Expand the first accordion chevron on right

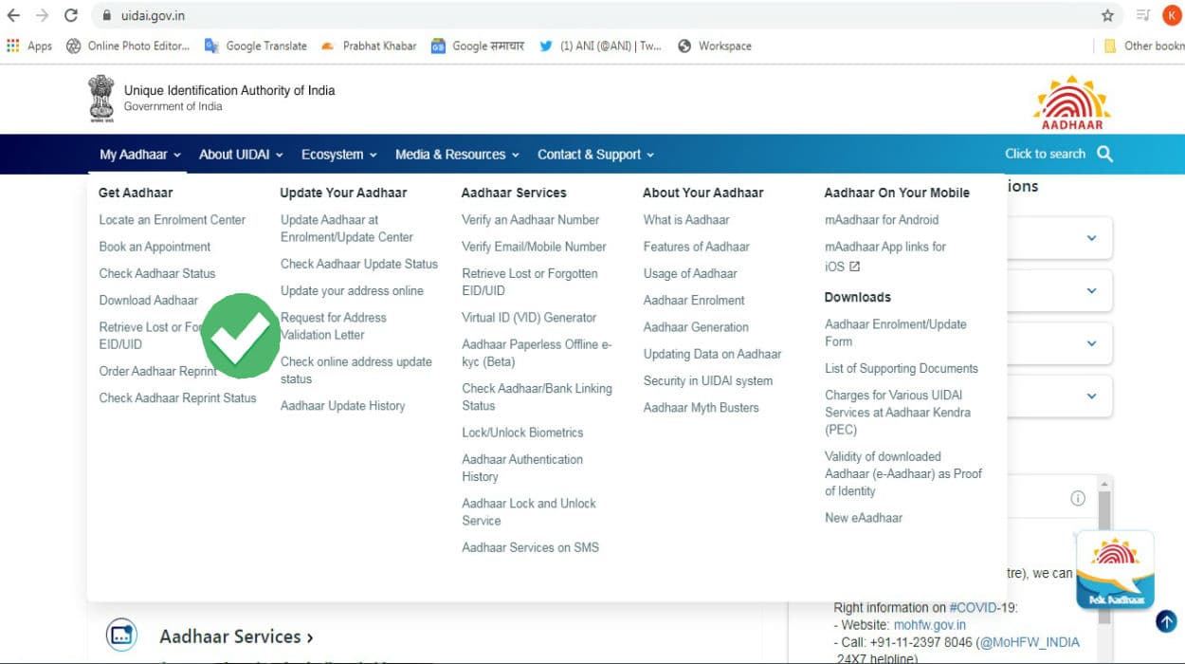coord(1091,238)
